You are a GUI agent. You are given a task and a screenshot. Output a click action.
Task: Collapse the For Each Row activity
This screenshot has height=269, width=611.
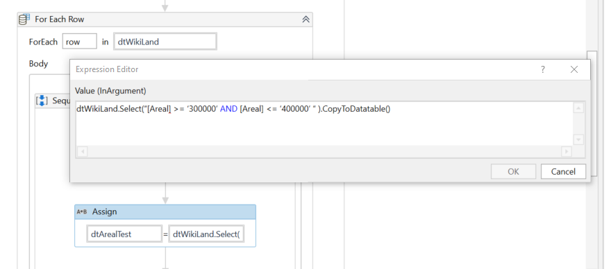[306, 19]
